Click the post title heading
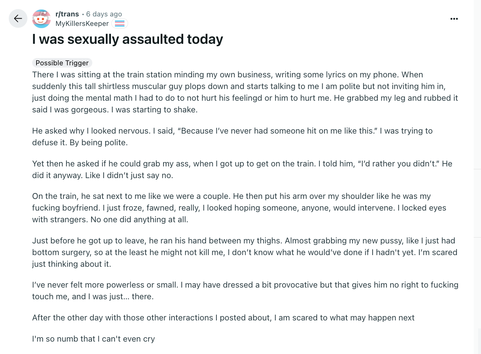The width and height of the screenshot is (481, 354). coord(127,39)
